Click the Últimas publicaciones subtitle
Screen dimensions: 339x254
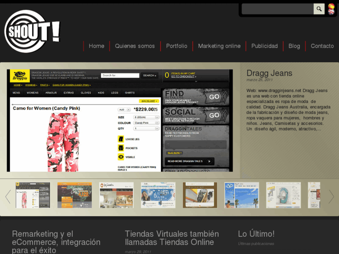256,244
